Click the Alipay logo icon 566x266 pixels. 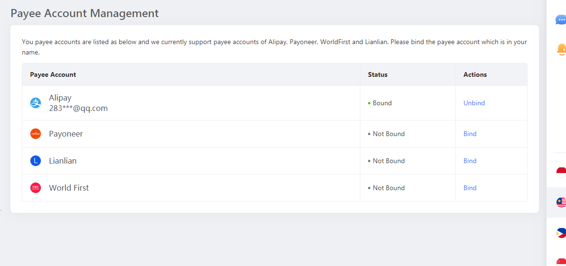click(x=35, y=103)
